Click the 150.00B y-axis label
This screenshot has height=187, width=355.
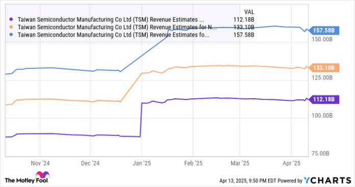[322, 39]
